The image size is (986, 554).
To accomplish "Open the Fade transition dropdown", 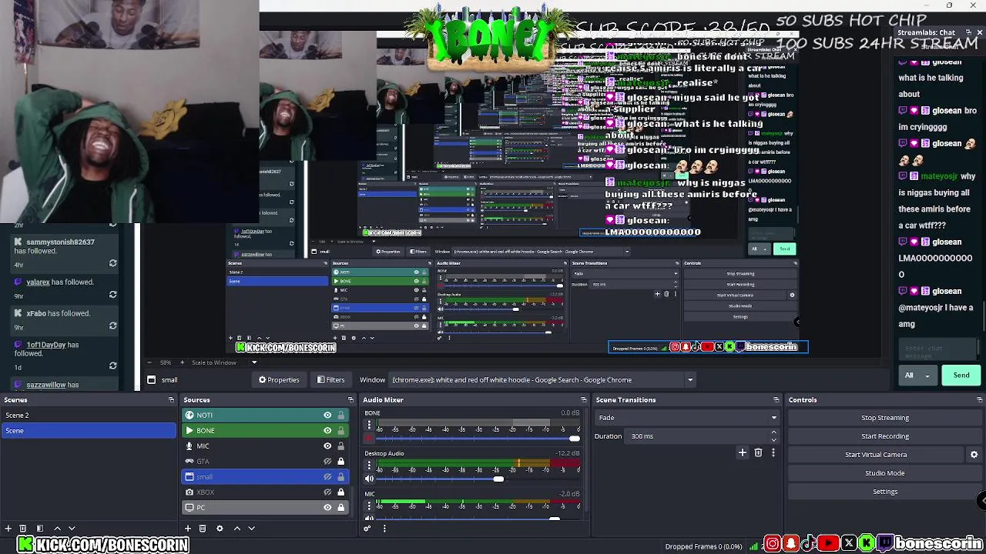I will point(687,418).
